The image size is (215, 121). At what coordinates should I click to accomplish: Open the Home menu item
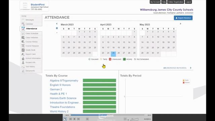tap(24, 16)
